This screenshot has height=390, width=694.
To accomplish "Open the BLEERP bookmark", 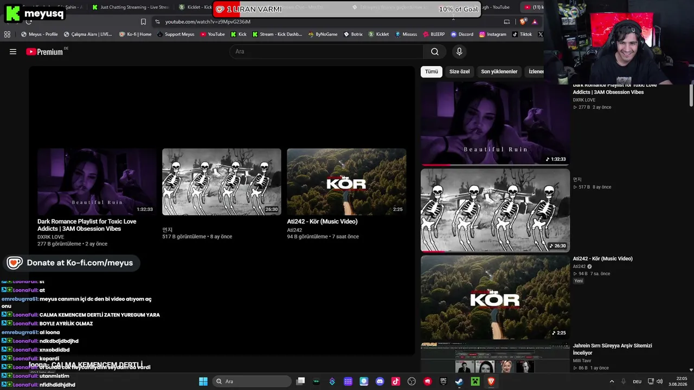I will point(433,34).
